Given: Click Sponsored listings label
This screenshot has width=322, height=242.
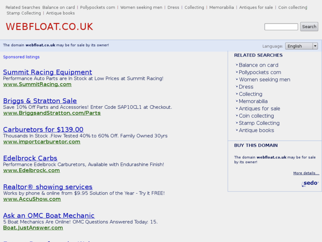Looking at the screenshot, I should coord(21,57).
